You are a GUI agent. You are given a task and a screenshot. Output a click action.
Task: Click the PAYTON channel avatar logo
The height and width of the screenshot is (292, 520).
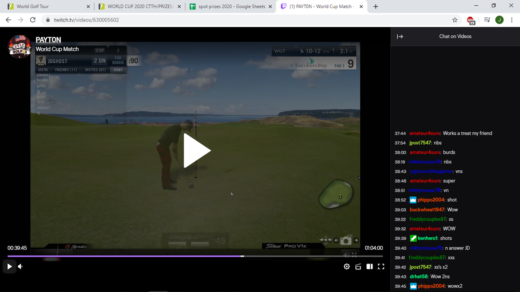(20, 47)
